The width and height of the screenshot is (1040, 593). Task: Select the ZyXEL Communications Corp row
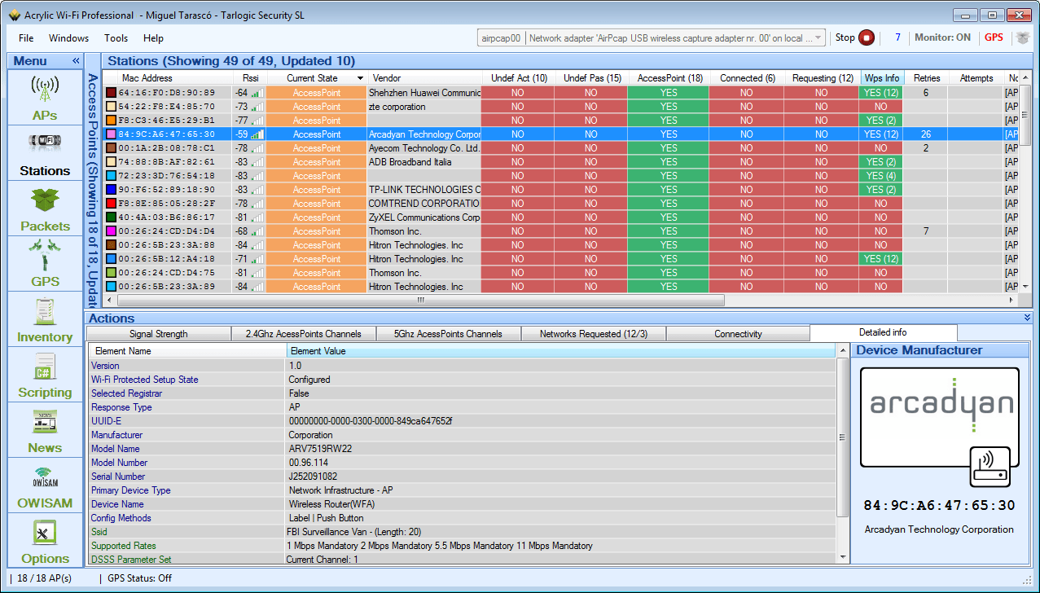pyautogui.click(x=560, y=217)
